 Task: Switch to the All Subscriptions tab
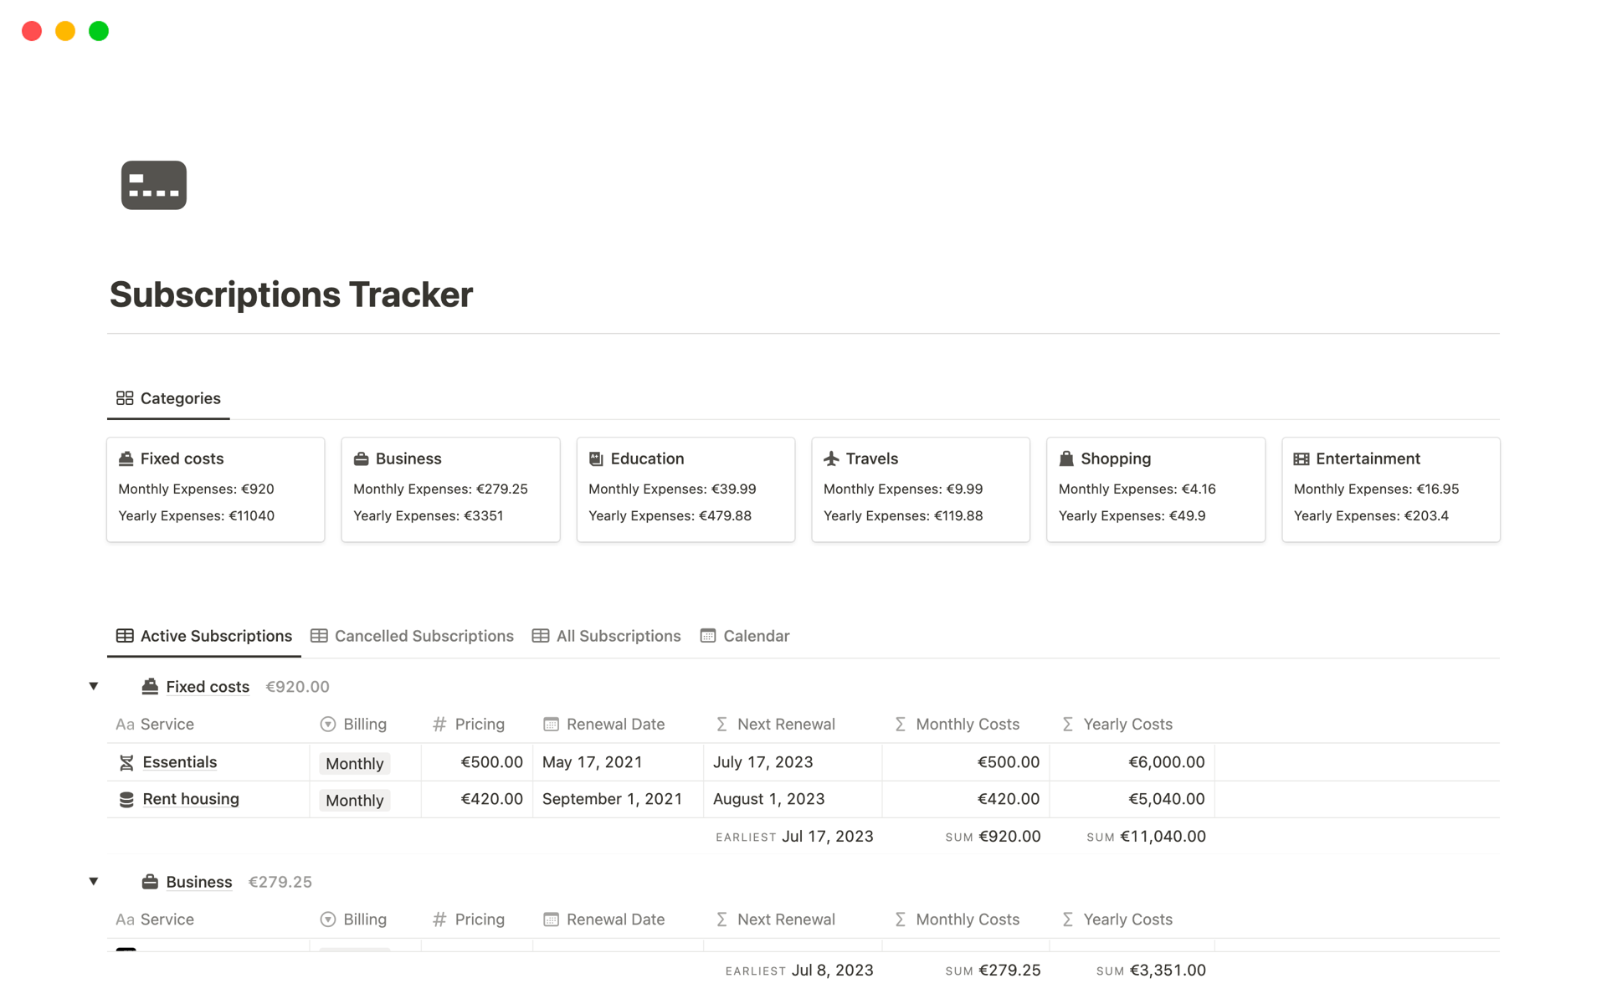[618, 635]
